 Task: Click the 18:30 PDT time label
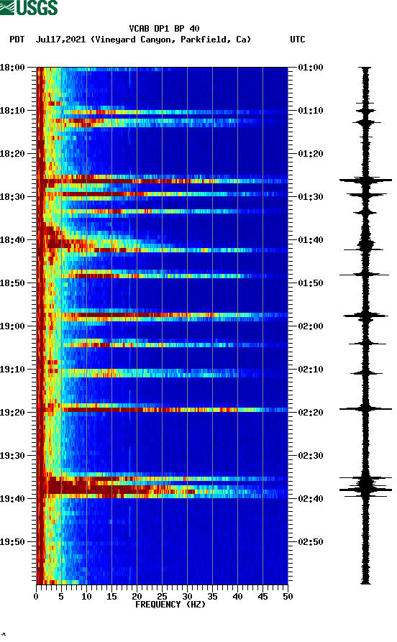pos(12,196)
